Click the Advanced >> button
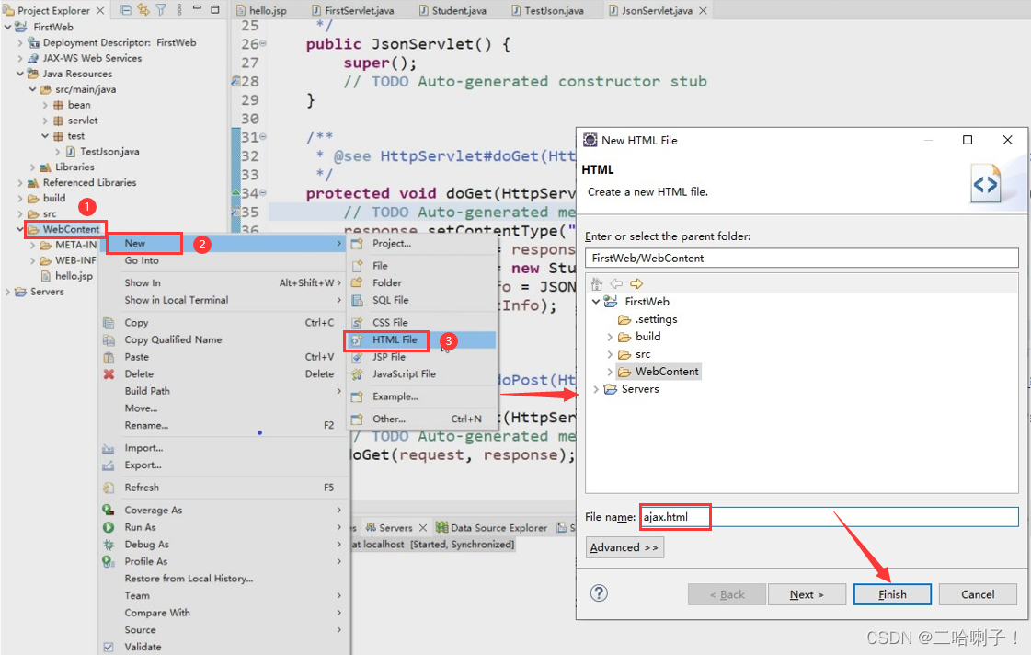 click(x=624, y=547)
